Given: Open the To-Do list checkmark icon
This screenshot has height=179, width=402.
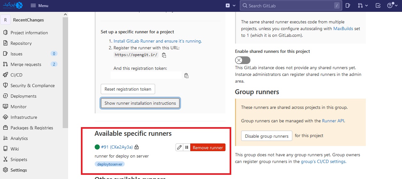Looking at the screenshot, I should tap(378, 5).
